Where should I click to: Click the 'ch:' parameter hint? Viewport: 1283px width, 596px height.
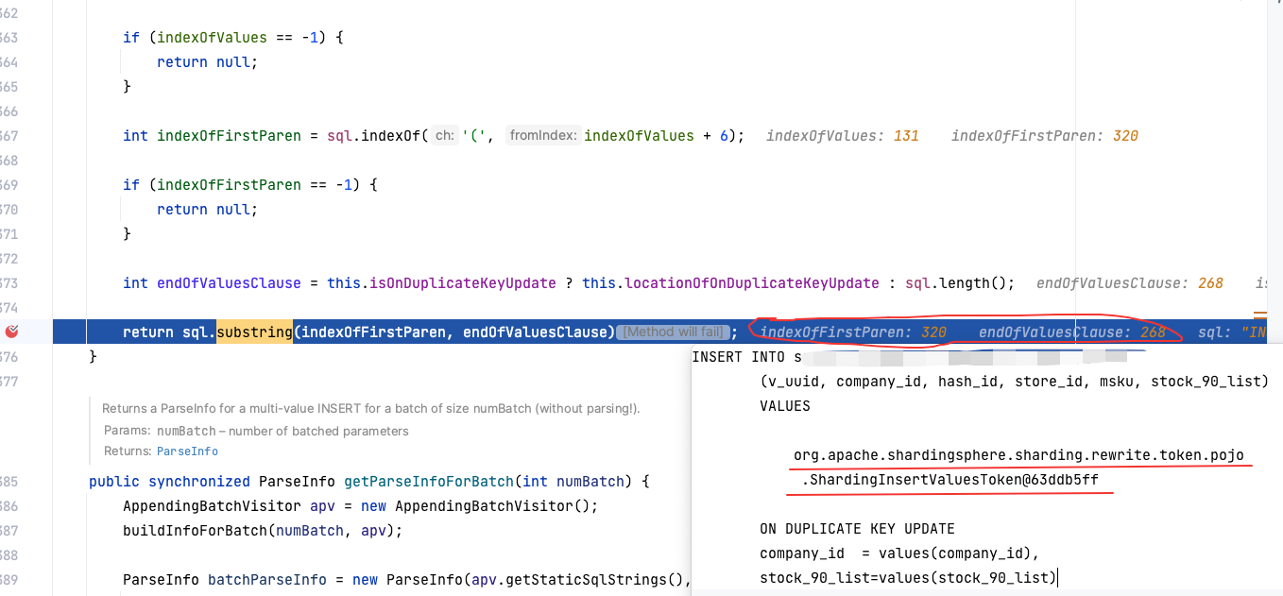click(445, 136)
